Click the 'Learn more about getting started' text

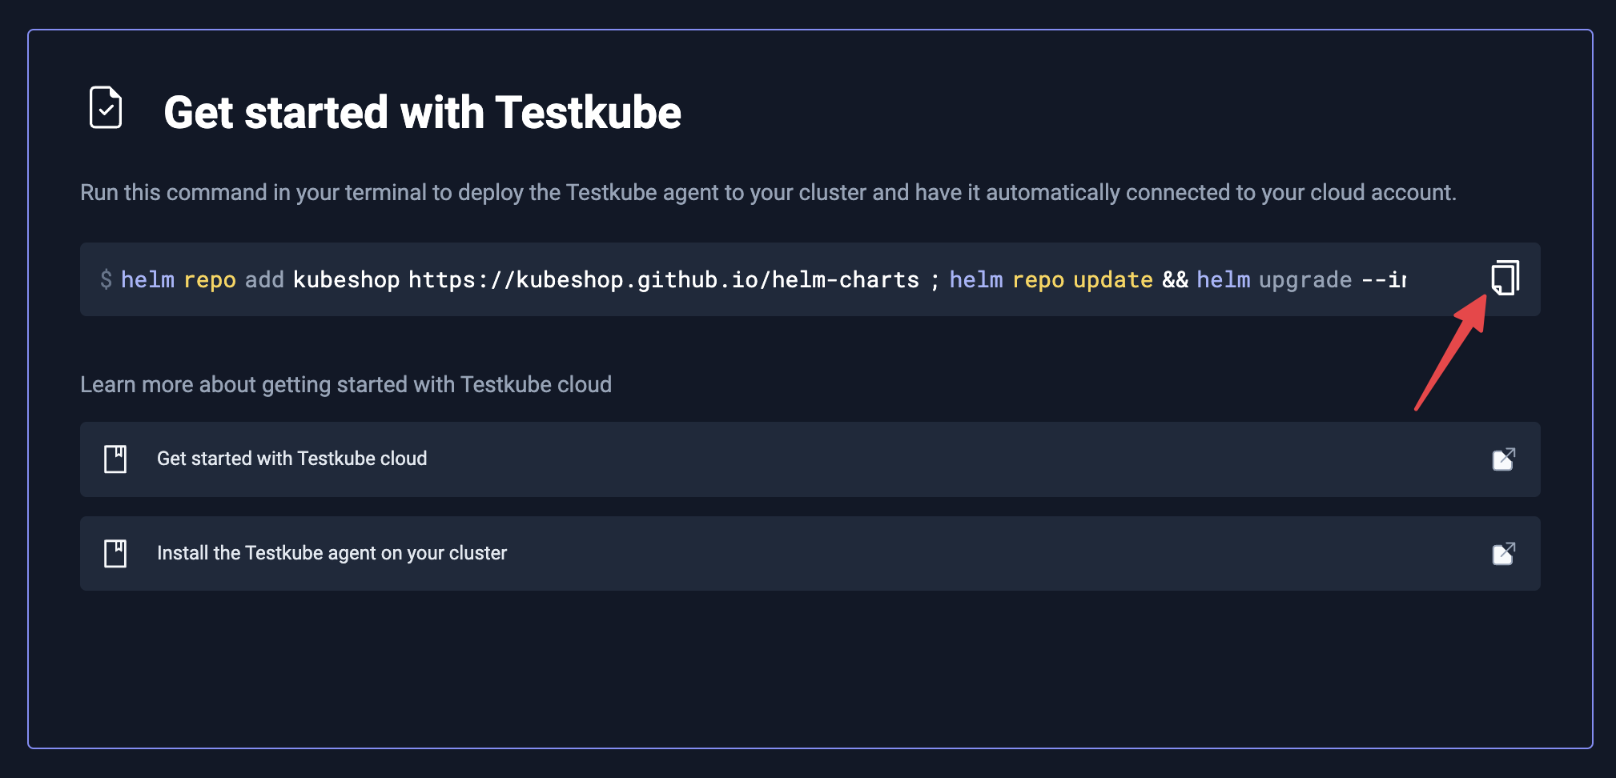(346, 385)
